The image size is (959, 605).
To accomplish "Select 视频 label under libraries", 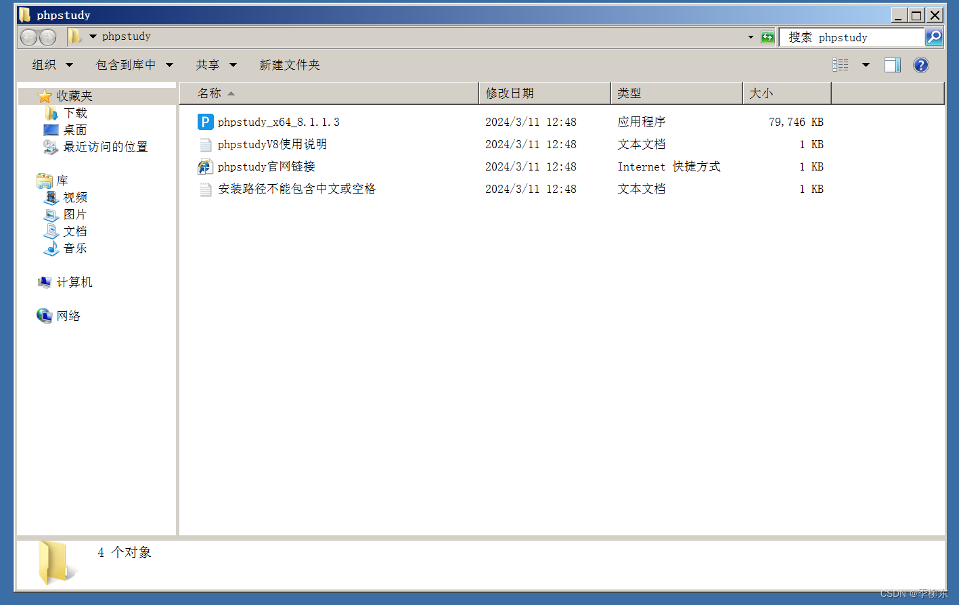I will tap(75, 198).
